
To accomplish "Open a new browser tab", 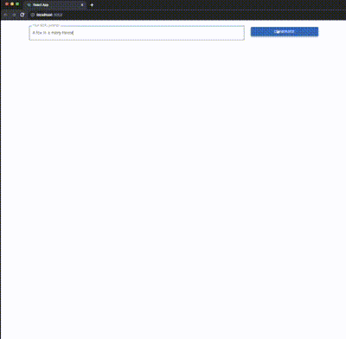I will coord(92,5).
